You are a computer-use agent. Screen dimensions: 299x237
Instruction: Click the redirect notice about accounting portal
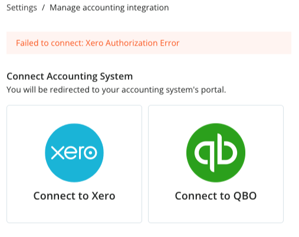116,90
